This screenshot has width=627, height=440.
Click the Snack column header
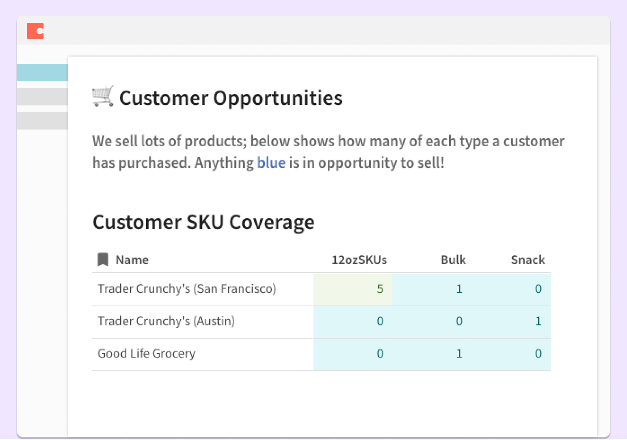point(528,260)
